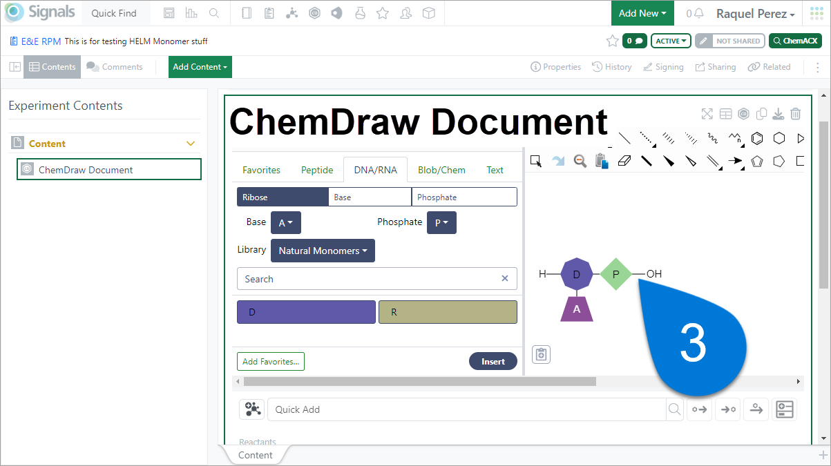The image size is (831, 466).
Task: Open the molecule nodes icon in top bar
Action: (292, 13)
